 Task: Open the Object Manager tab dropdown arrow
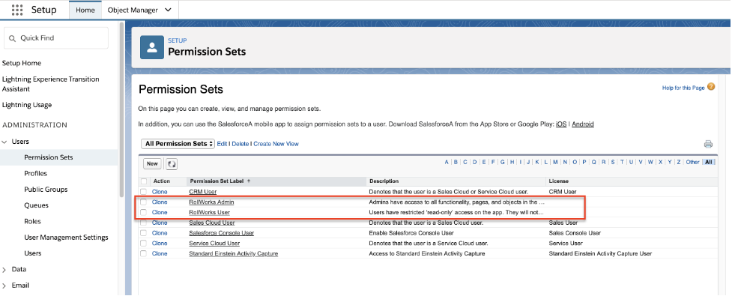click(x=168, y=10)
